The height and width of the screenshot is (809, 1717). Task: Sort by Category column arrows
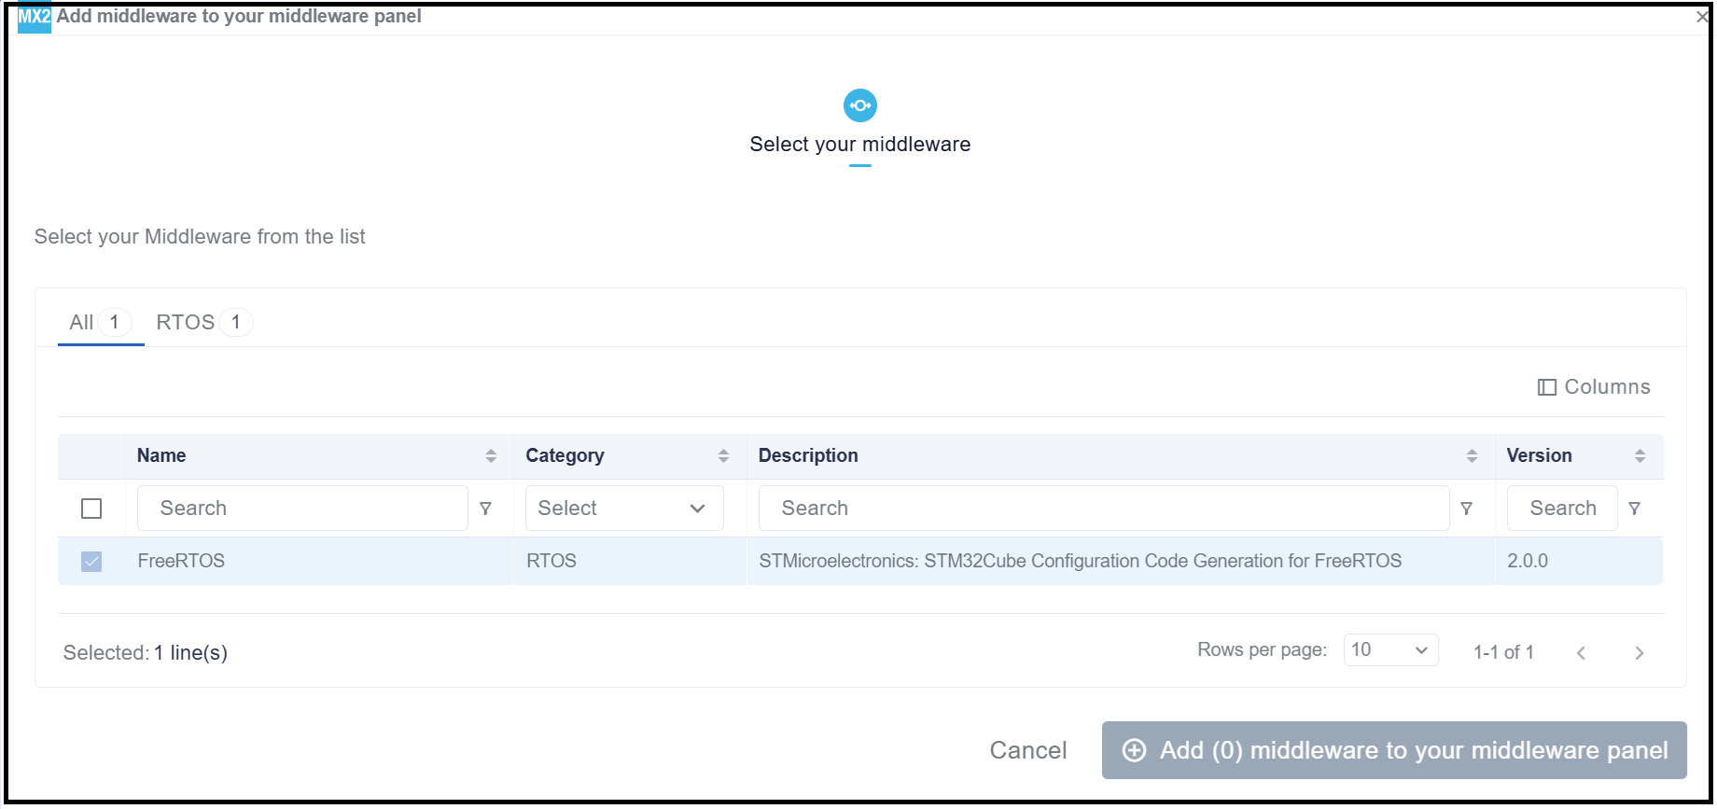(723, 455)
